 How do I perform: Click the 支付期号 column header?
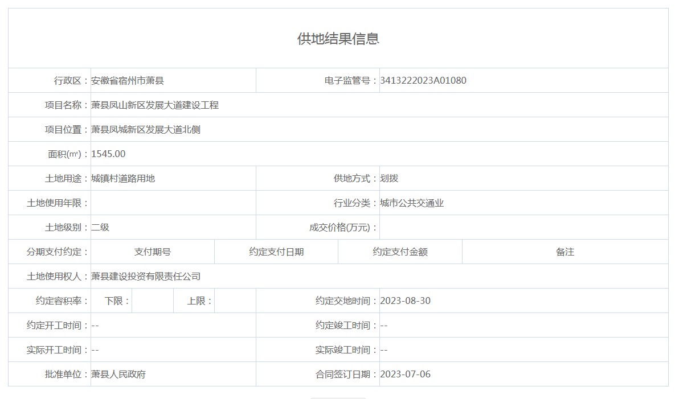pos(153,252)
